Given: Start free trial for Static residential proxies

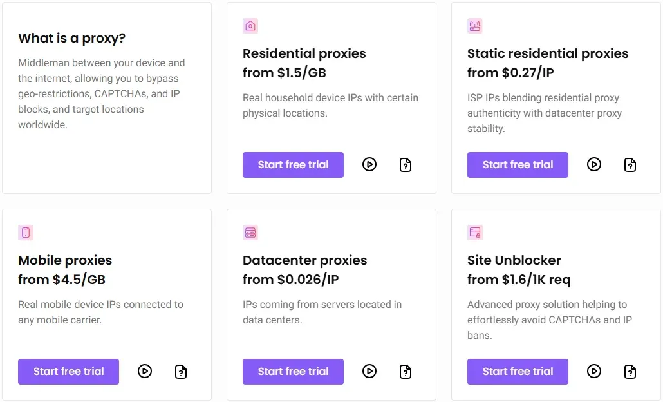Looking at the screenshot, I should [x=518, y=165].
